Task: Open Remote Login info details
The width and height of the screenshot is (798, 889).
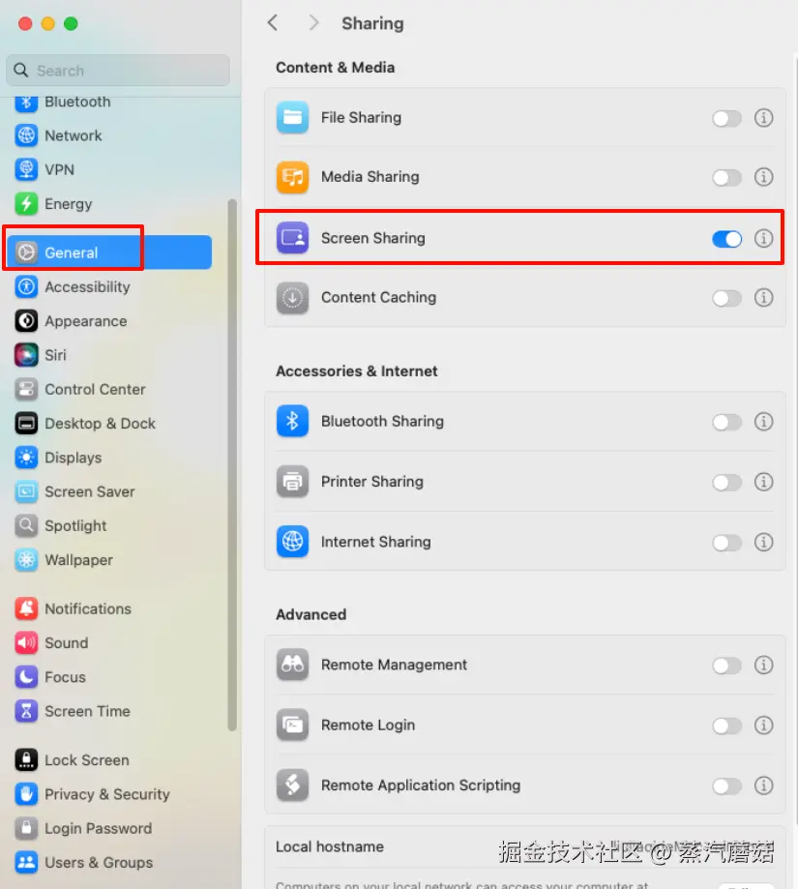Action: (763, 726)
